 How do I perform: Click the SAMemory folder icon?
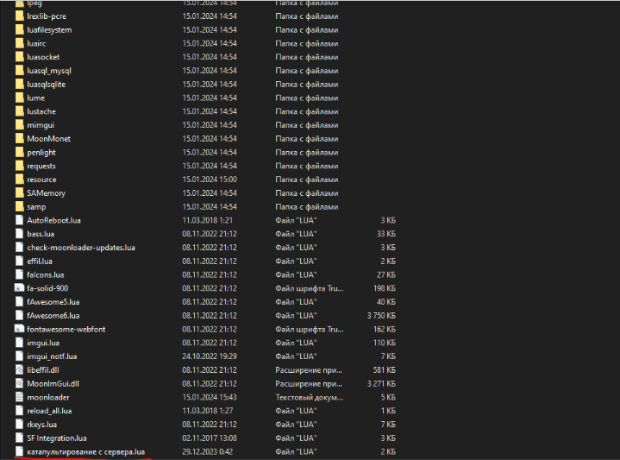pyautogui.click(x=19, y=193)
